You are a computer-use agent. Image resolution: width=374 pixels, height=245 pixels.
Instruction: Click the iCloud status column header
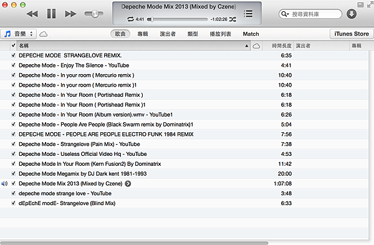click(256, 46)
